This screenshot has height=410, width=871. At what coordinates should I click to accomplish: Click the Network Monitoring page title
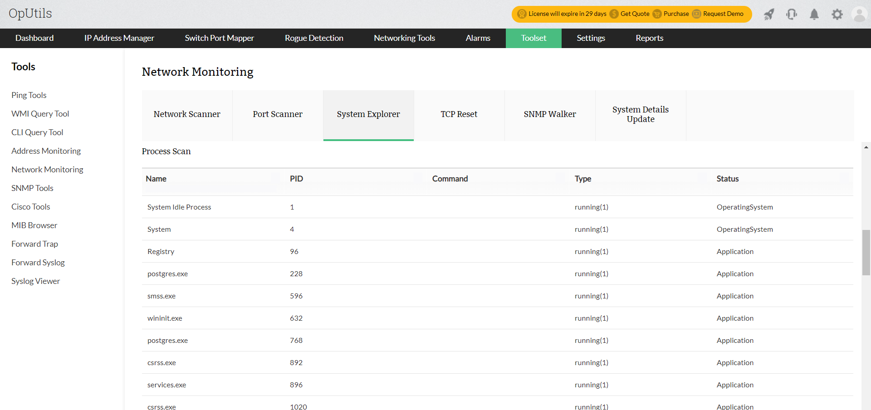197,72
